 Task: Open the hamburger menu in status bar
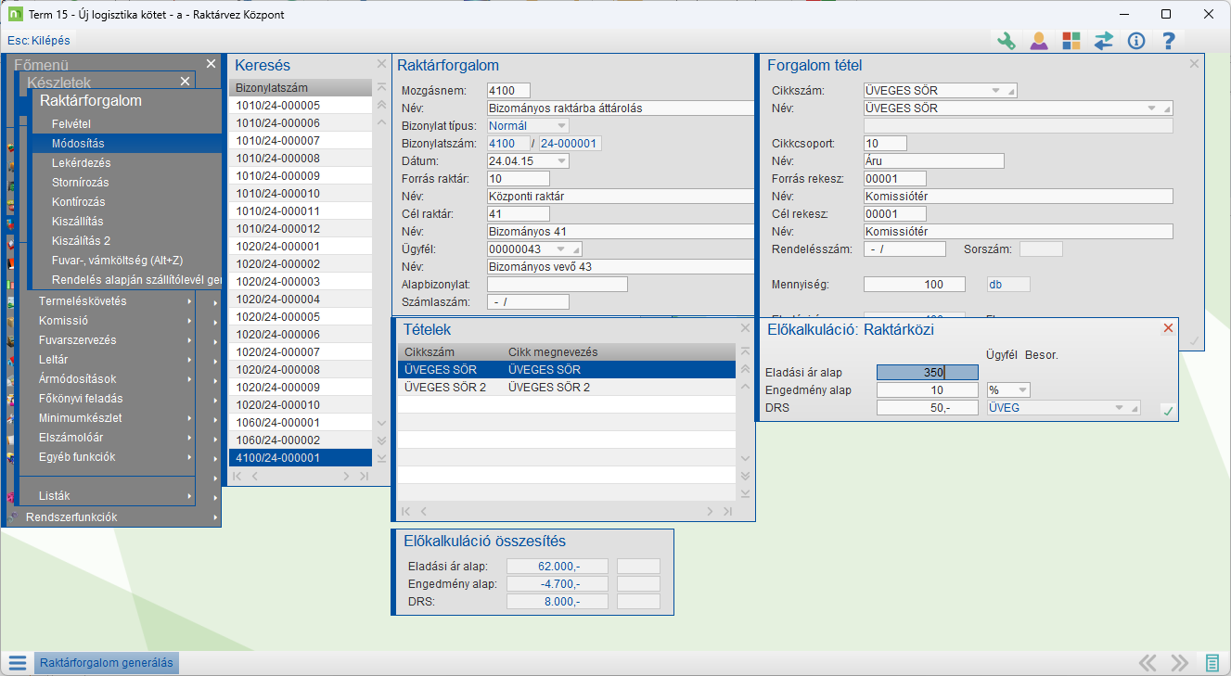coord(17,663)
